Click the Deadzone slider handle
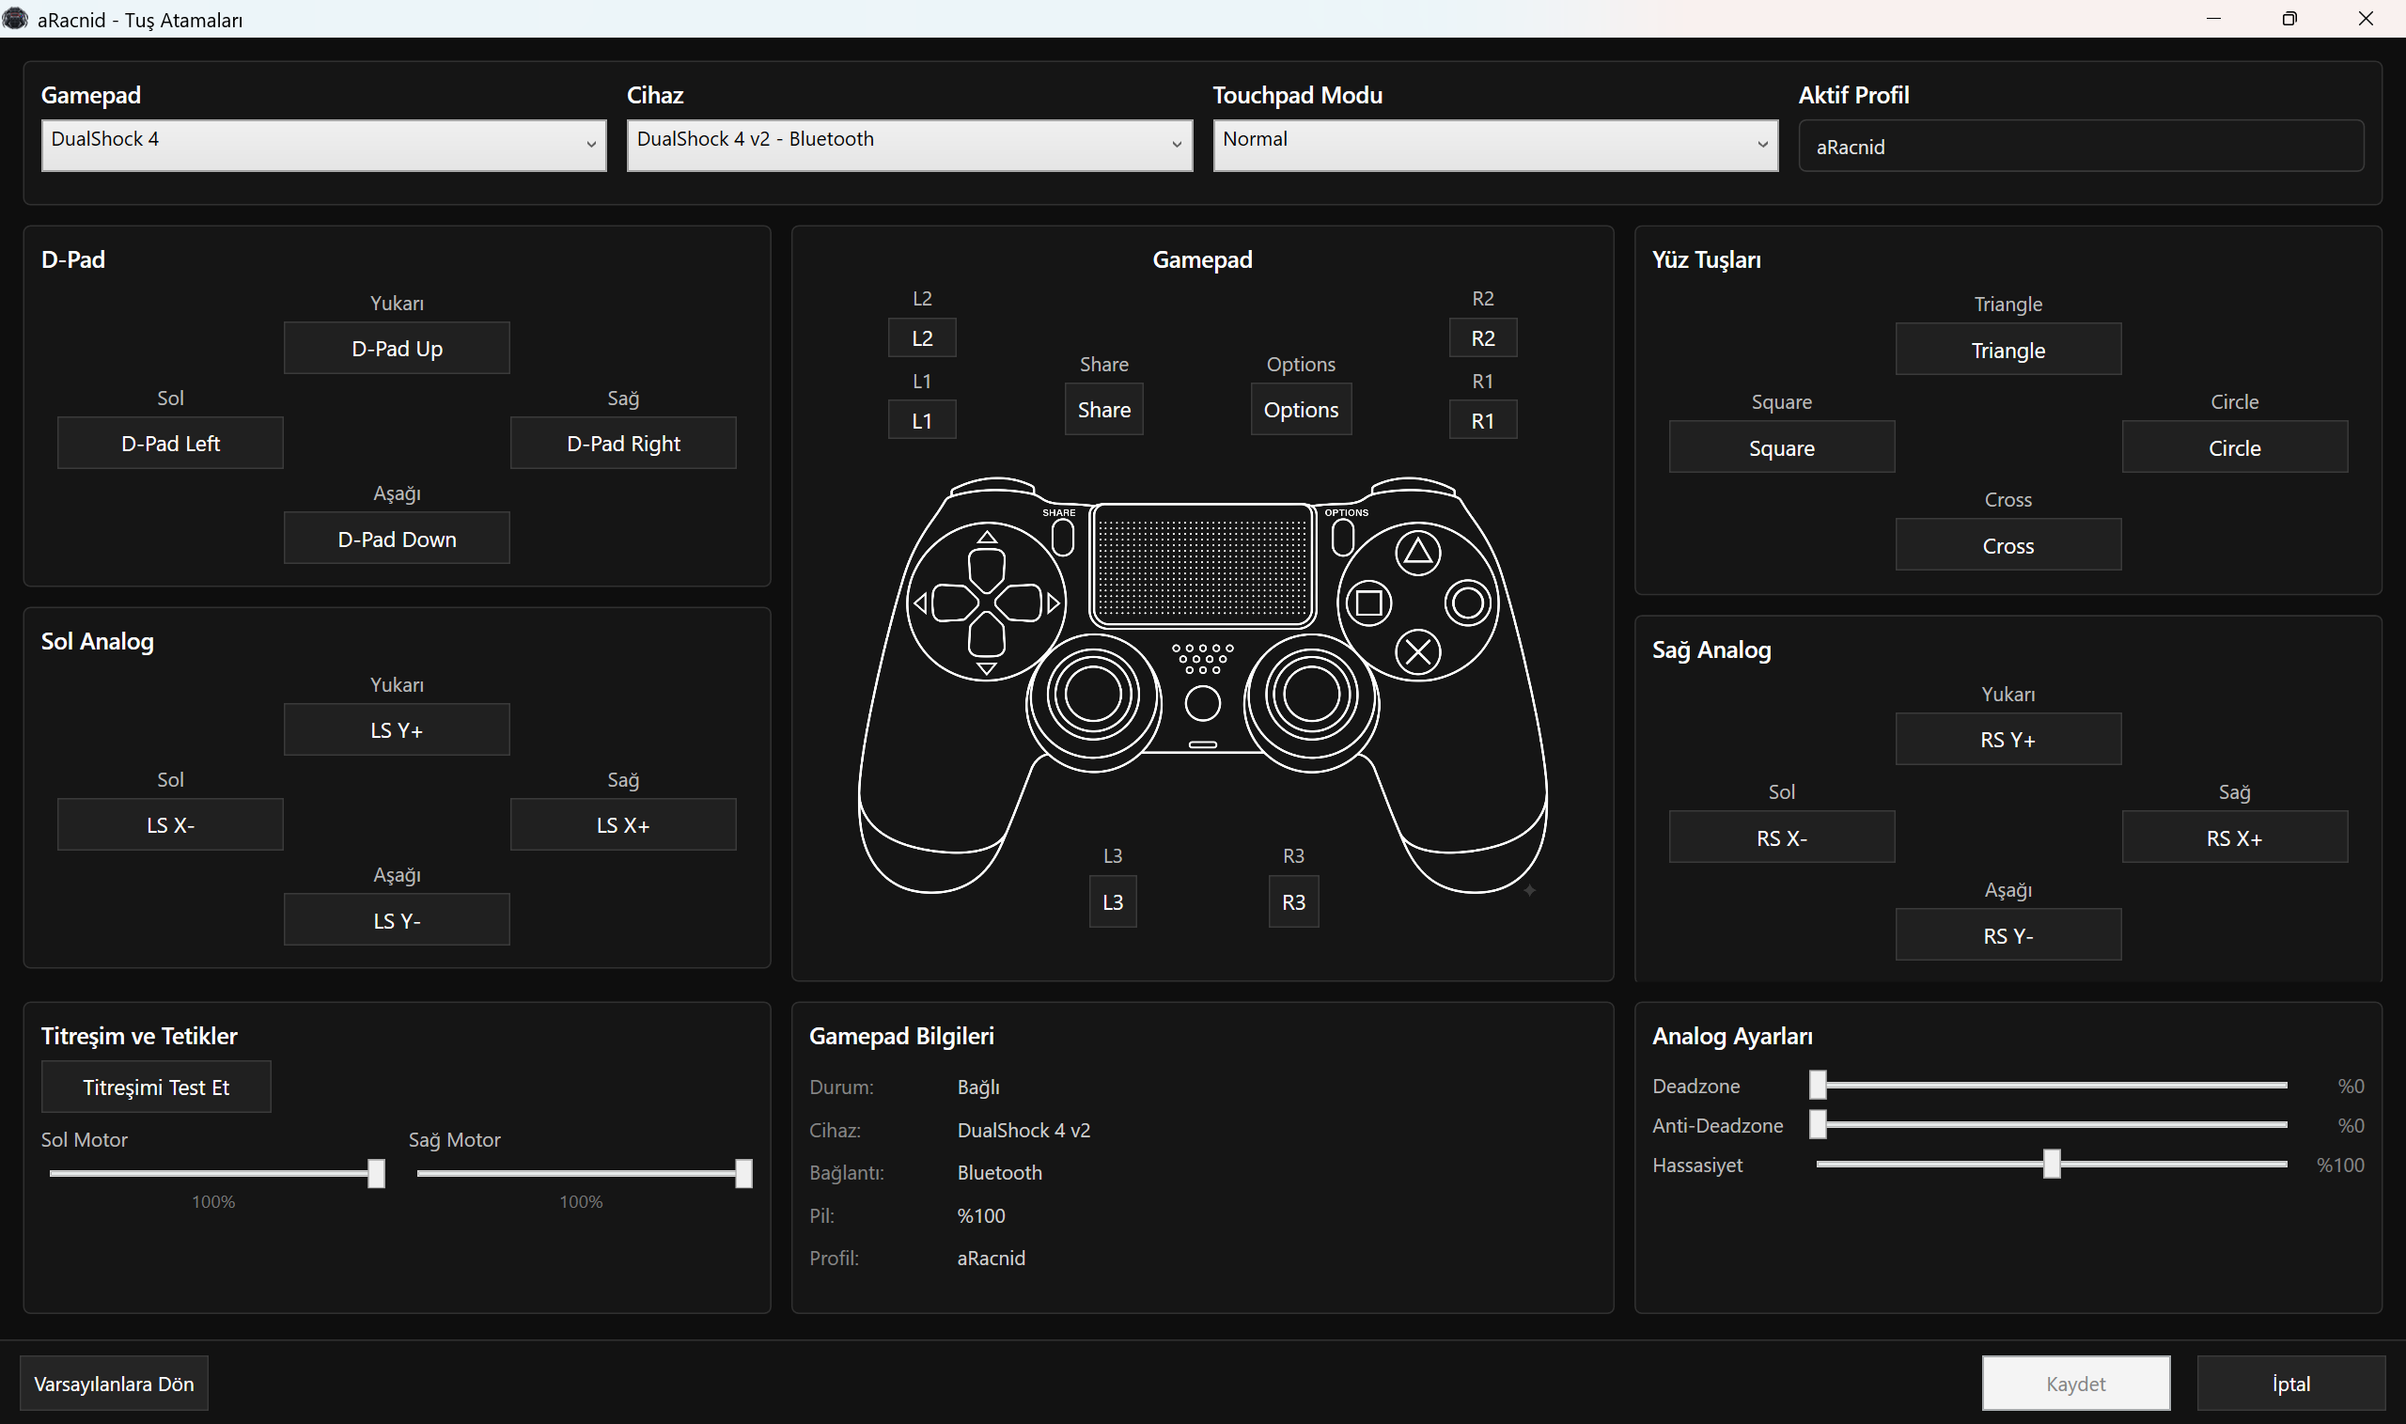This screenshot has height=1424, width=2406. coord(1818,1085)
